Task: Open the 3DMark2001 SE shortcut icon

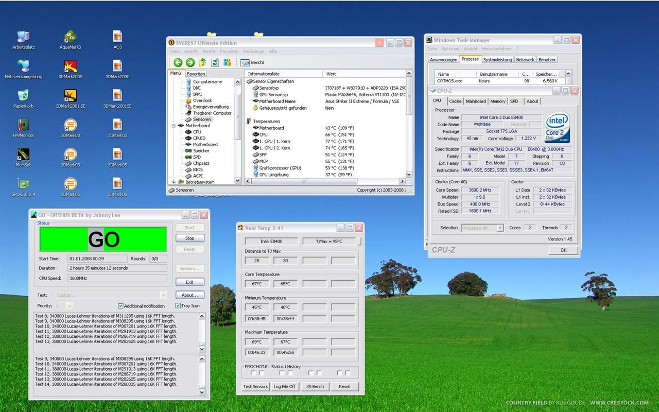Action: pos(71,99)
